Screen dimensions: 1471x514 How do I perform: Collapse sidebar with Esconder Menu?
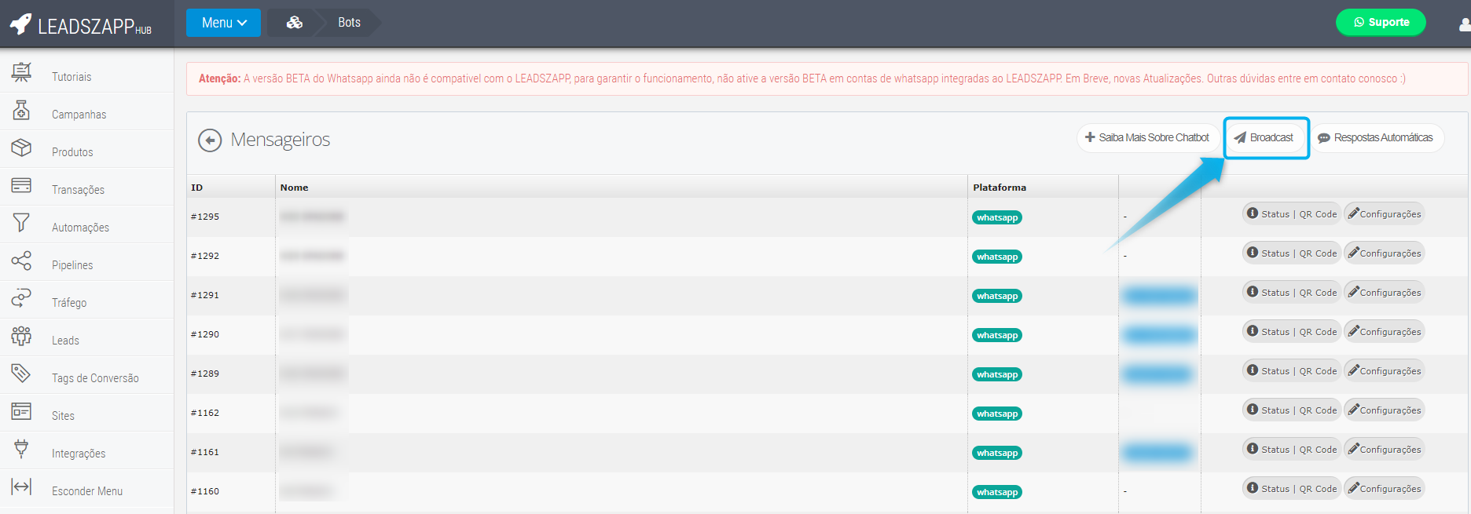[x=86, y=491]
